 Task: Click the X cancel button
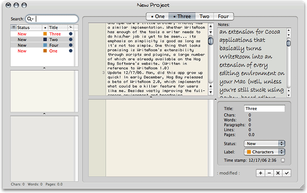tap(278, 173)
